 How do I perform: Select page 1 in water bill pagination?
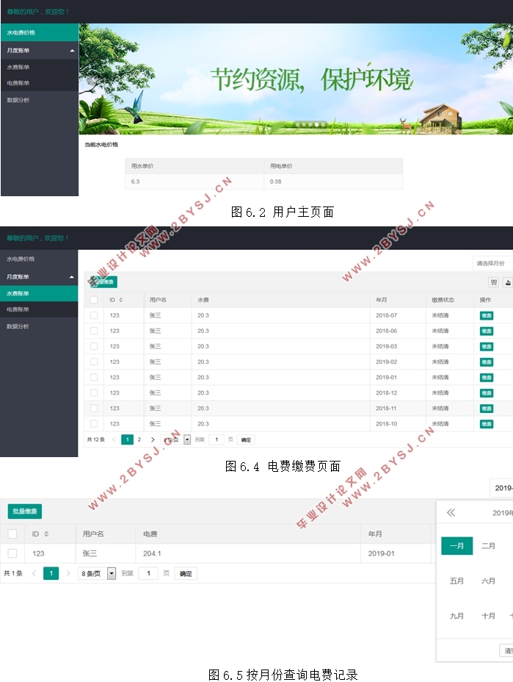point(127,439)
